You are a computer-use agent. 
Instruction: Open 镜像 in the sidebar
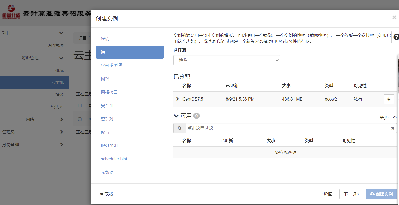coord(59,95)
